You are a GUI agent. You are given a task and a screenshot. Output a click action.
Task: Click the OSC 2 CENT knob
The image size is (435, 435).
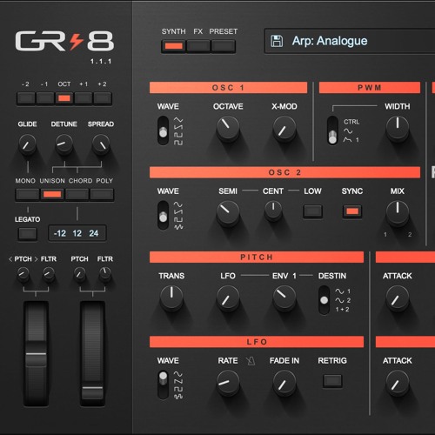(273, 210)
